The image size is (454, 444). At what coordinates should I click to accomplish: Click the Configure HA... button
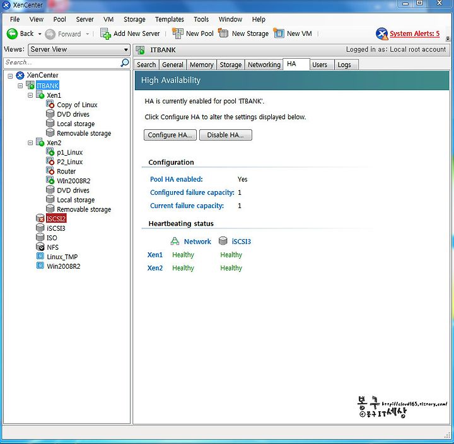click(170, 135)
